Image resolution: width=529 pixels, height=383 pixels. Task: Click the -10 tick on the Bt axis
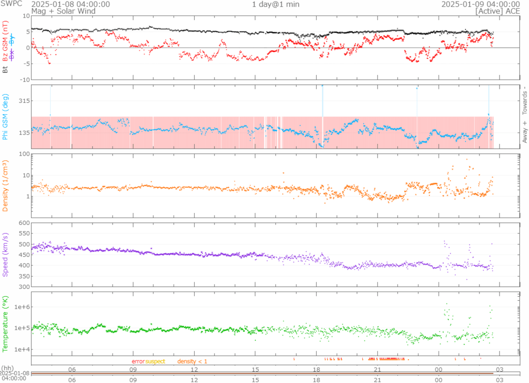[x=25, y=80]
